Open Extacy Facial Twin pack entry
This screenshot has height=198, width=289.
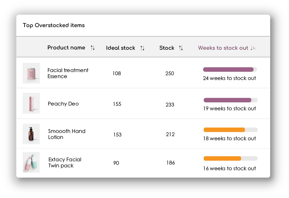coord(65,163)
